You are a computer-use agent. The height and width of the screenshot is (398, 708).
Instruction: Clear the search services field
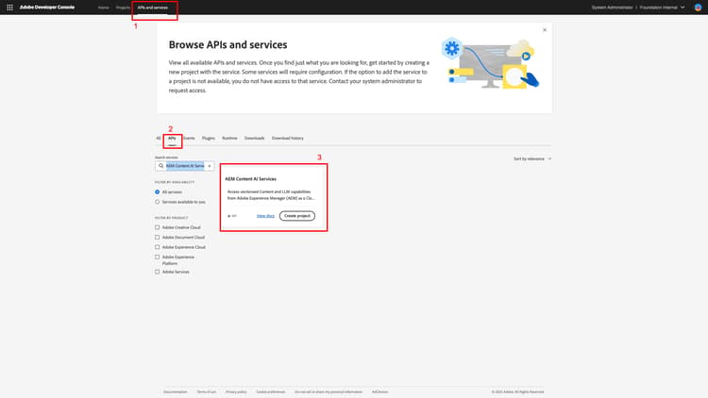pyautogui.click(x=210, y=166)
